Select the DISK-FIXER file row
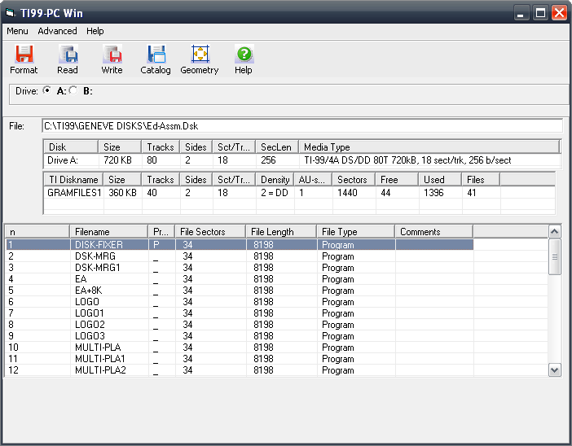Image resolution: width=572 pixels, height=446 pixels. [x=240, y=245]
